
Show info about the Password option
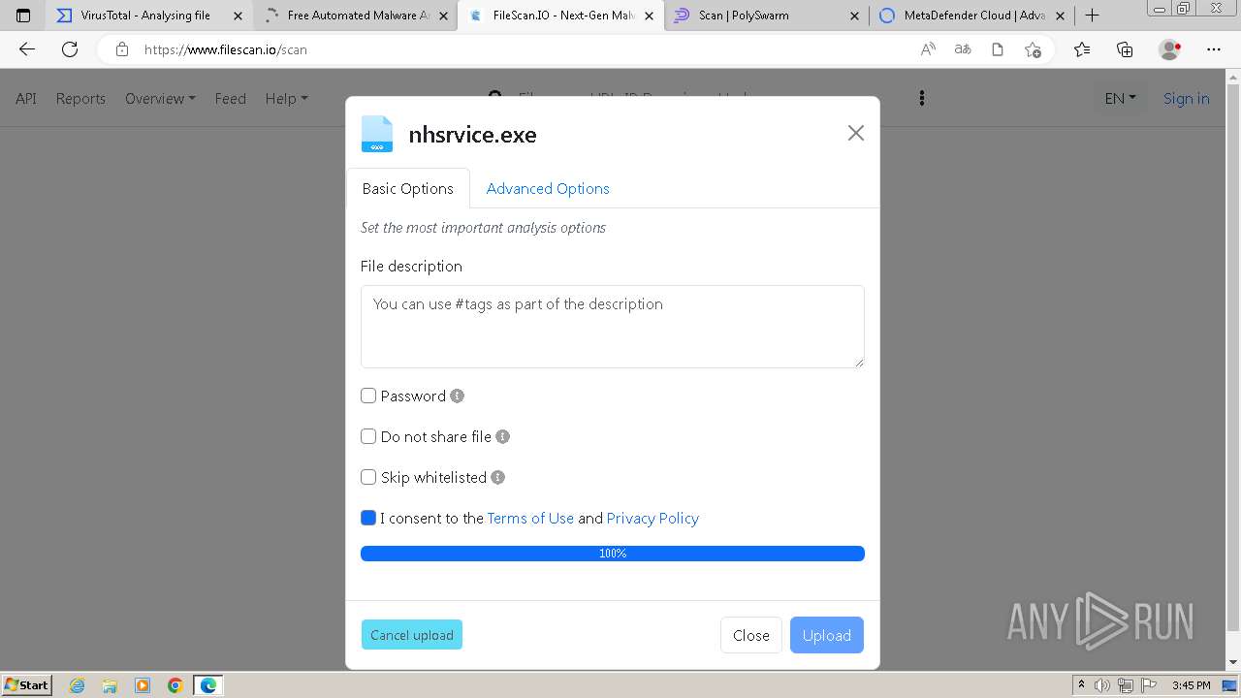tap(458, 396)
